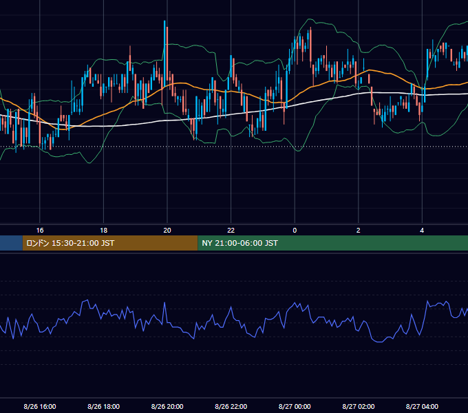Click the hour label 20 on the price chart axis
Image resolution: width=468 pixels, height=413 pixels.
coord(167,231)
